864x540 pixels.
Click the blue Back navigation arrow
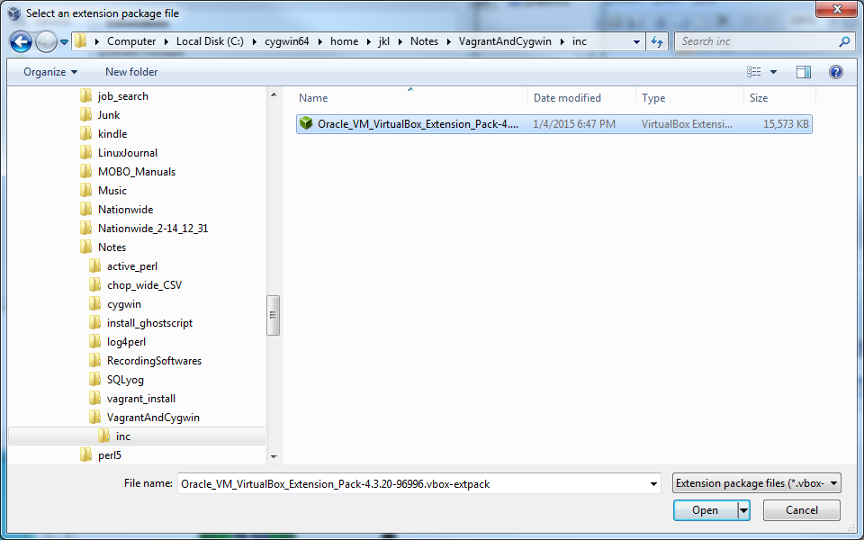pyautogui.click(x=21, y=42)
